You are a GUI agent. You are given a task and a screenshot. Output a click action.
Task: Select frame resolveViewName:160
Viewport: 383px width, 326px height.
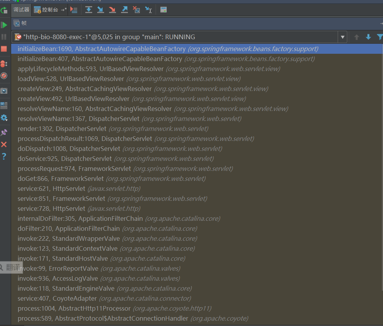click(x=196, y=109)
